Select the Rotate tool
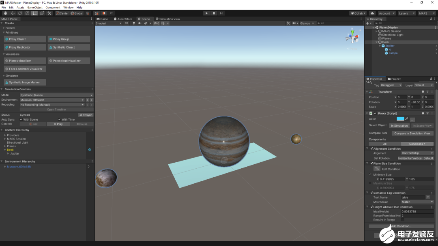 point(20,13)
